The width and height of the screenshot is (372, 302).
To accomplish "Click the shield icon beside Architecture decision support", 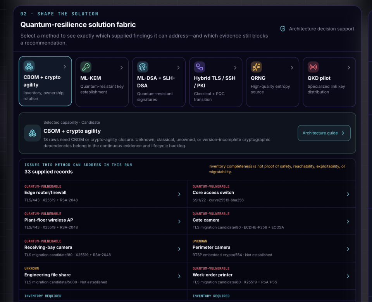I will [x=282, y=29].
